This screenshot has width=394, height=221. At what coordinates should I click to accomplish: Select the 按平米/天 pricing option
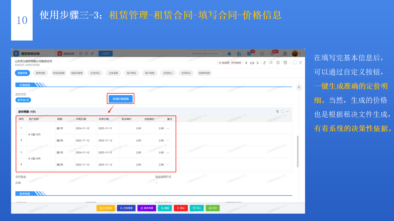(23, 100)
